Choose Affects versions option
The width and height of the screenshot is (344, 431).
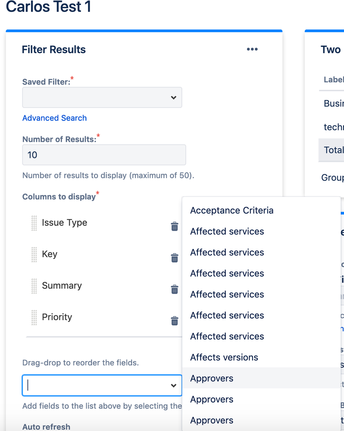pyautogui.click(x=224, y=357)
